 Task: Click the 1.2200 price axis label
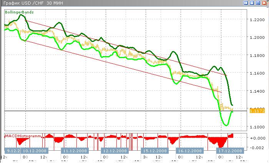[257, 20]
